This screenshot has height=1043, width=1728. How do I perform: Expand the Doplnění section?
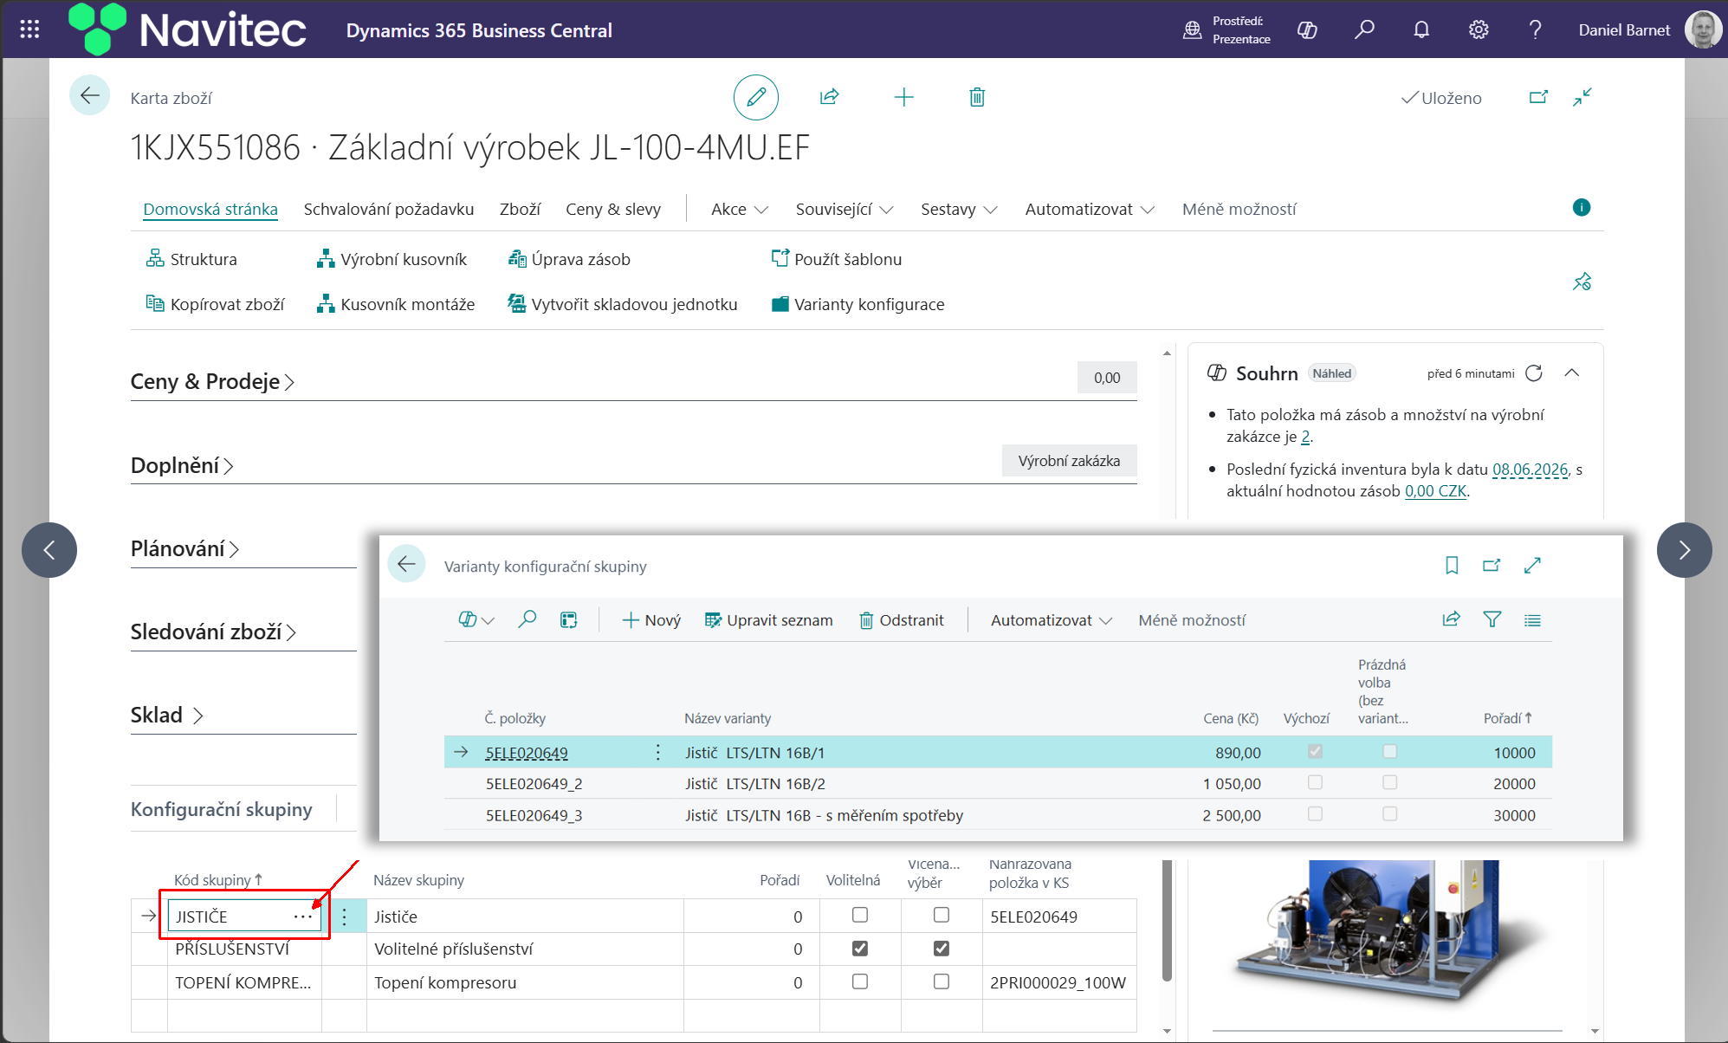tap(182, 465)
